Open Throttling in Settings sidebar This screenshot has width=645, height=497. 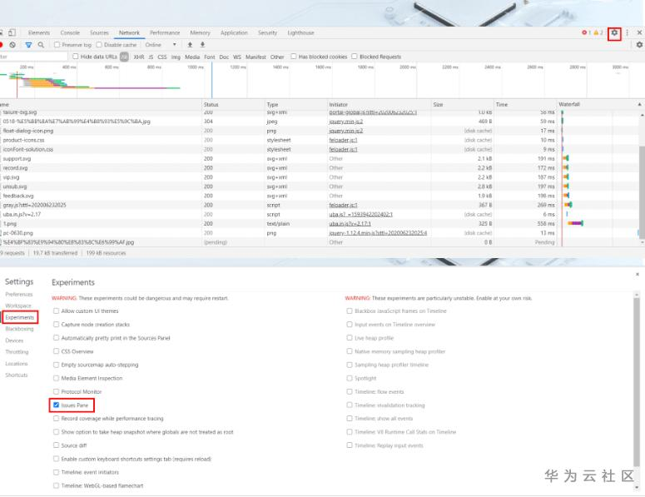(x=17, y=352)
